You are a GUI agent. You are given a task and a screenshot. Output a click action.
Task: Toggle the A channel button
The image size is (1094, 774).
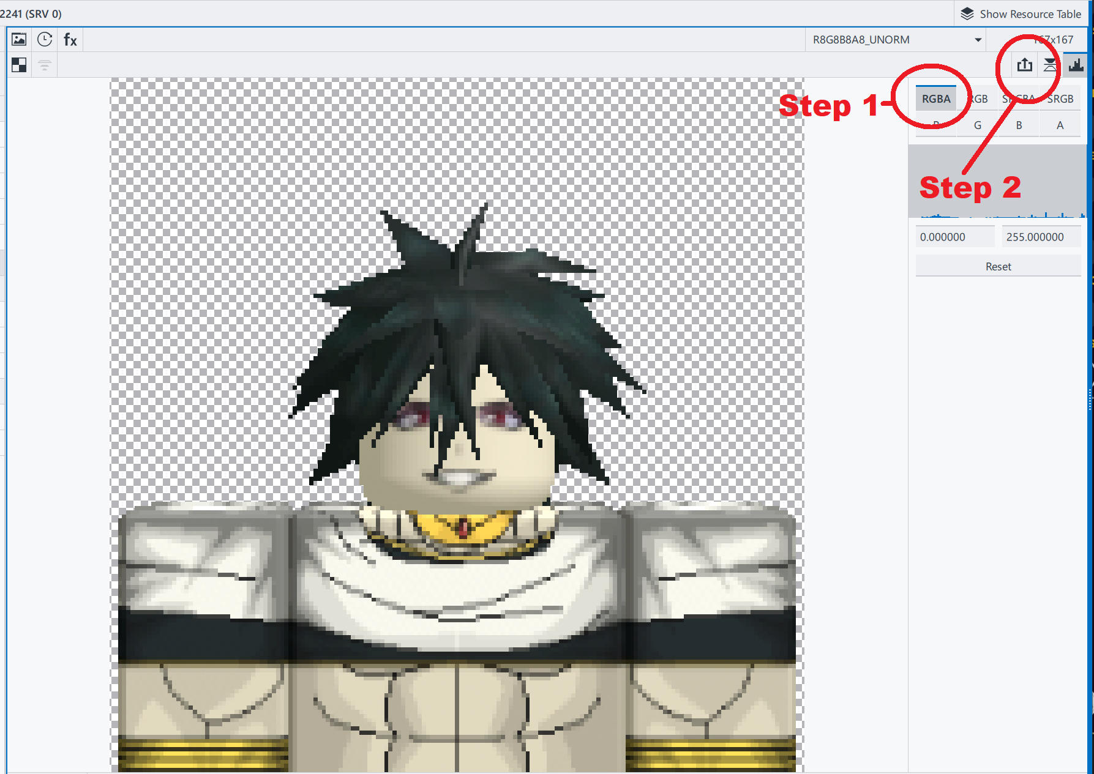tap(1060, 125)
